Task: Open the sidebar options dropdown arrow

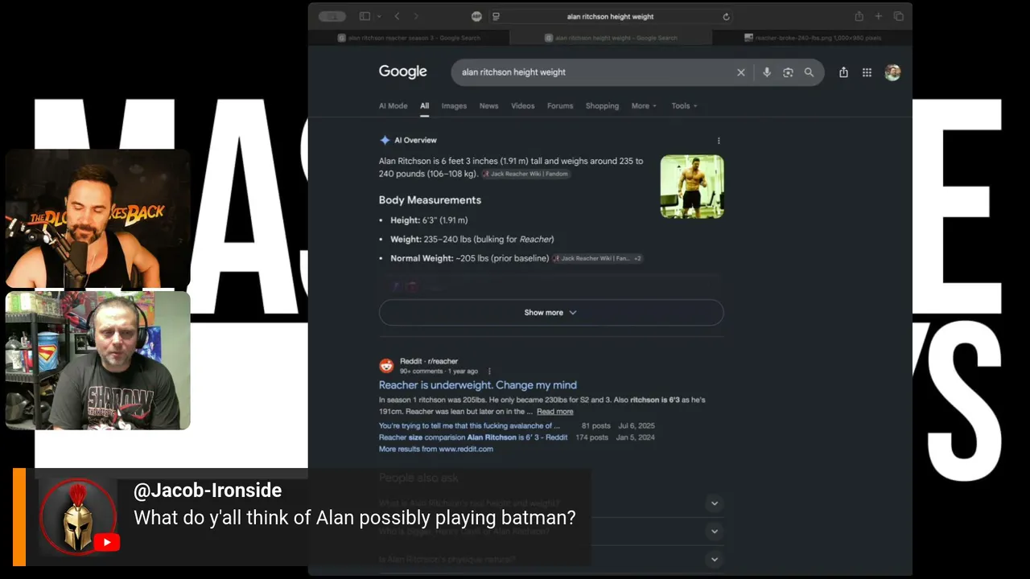Action: [379, 16]
